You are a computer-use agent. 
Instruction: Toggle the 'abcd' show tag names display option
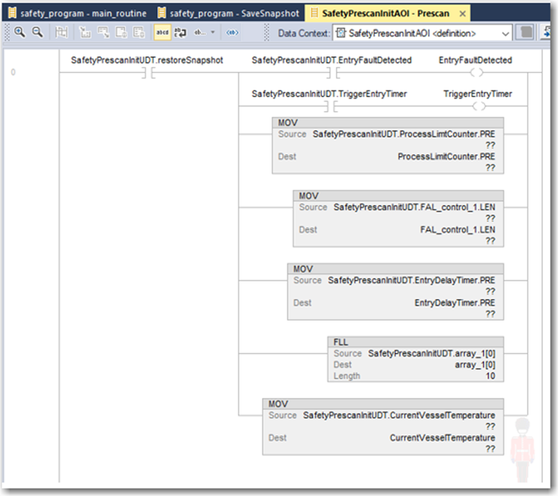click(x=162, y=32)
